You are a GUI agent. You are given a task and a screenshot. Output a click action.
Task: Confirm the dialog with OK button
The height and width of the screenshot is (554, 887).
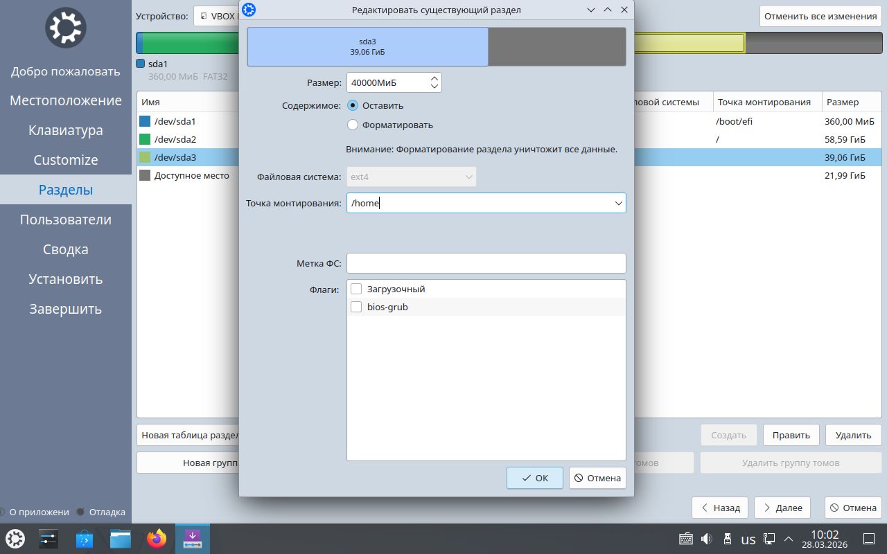point(535,478)
